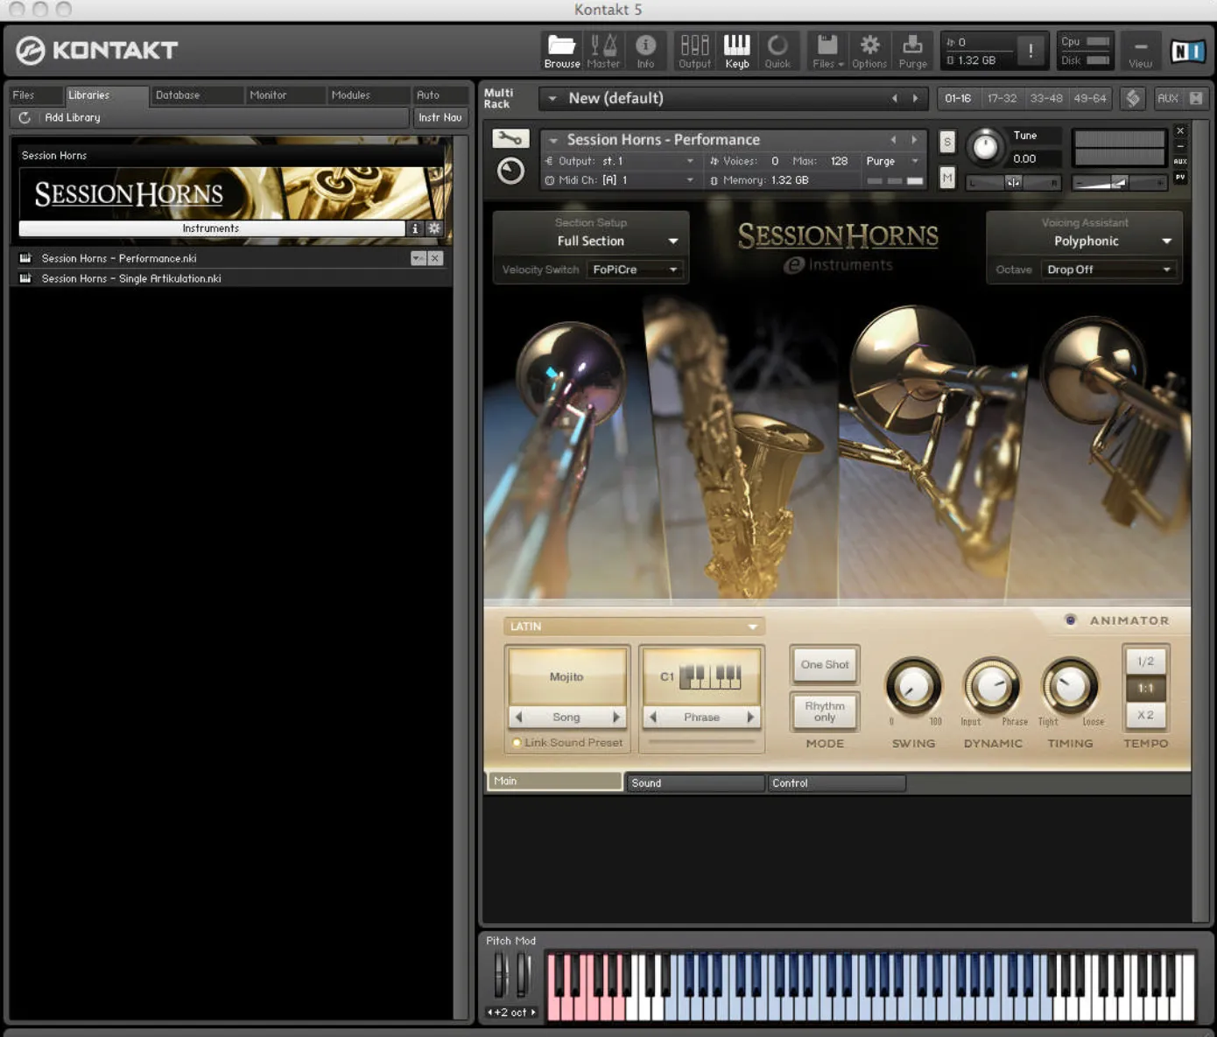The height and width of the screenshot is (1037, 1217).
Task: Enable One Shot mode
Action: 825,664
